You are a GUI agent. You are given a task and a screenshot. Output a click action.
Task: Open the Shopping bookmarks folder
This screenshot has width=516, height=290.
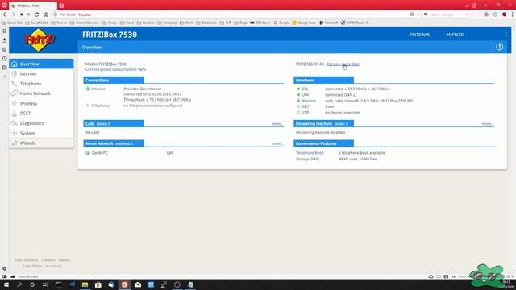168,23
